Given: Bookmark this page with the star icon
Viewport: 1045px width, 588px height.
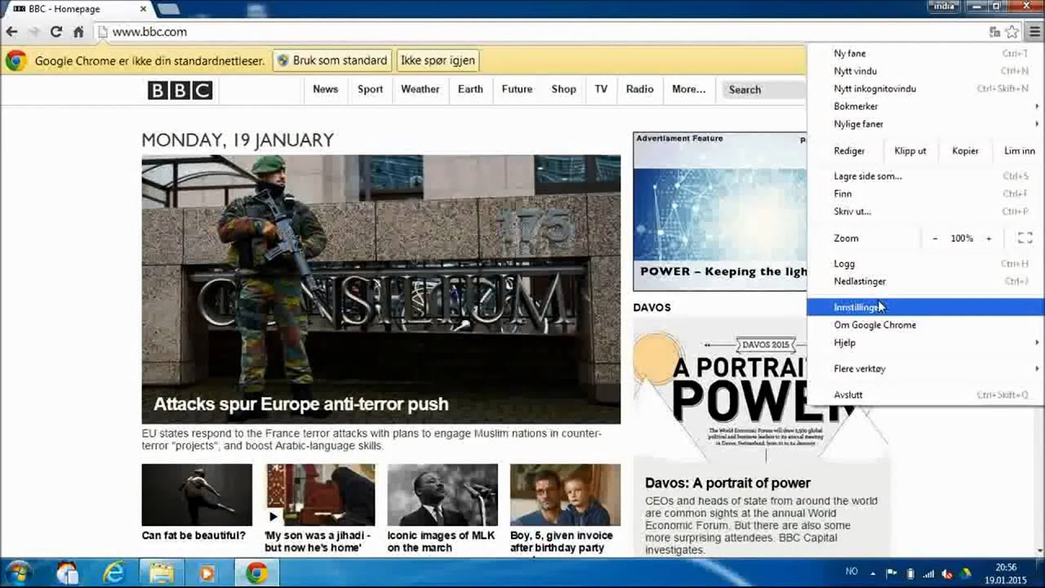Looking at the screenshot, I should [1012, 32].
